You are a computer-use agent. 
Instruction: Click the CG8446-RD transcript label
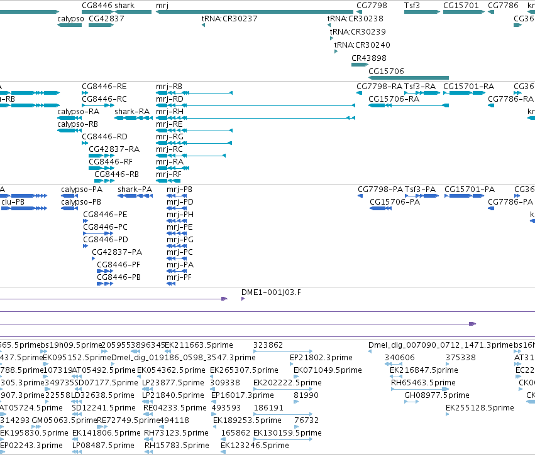(x=104, y=137)
